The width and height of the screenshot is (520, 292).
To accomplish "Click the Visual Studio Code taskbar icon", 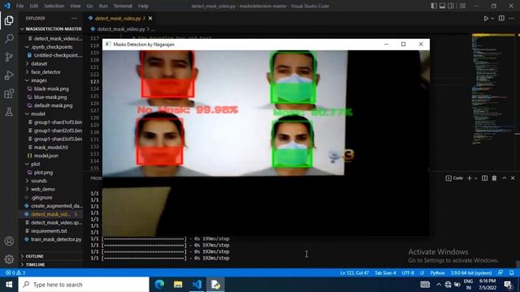I will coord(197,285).
